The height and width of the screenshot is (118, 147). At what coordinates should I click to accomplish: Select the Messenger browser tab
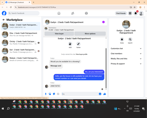pyautogui.click(x=18, y=2)
